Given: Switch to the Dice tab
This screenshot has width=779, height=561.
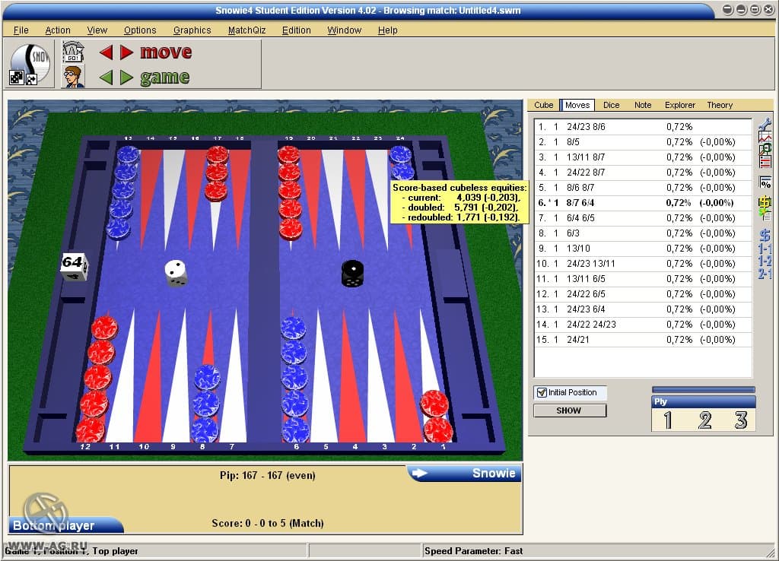Looking at the screenshot, I should pos(611,105).
